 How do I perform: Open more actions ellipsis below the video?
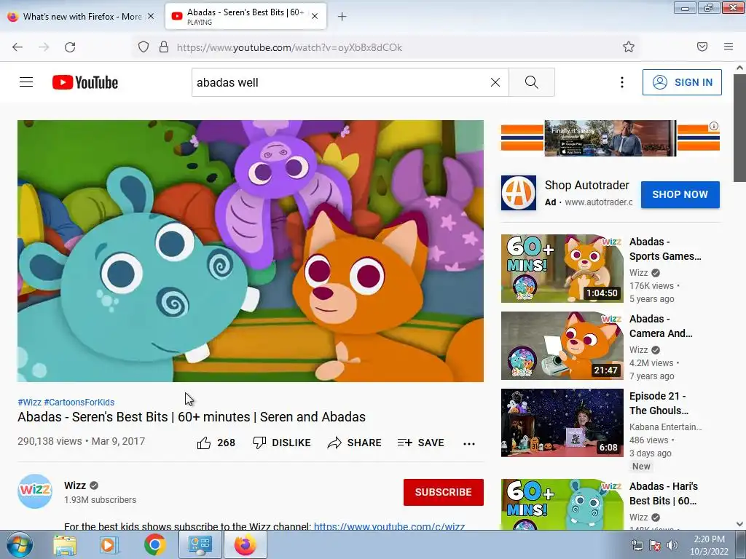click(x=469, y=443)
